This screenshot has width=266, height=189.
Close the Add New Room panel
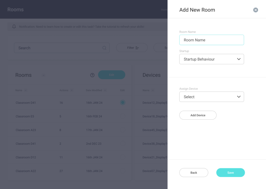256,10
